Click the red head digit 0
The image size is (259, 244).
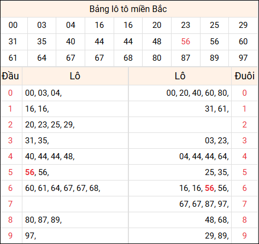click(10, 93)
